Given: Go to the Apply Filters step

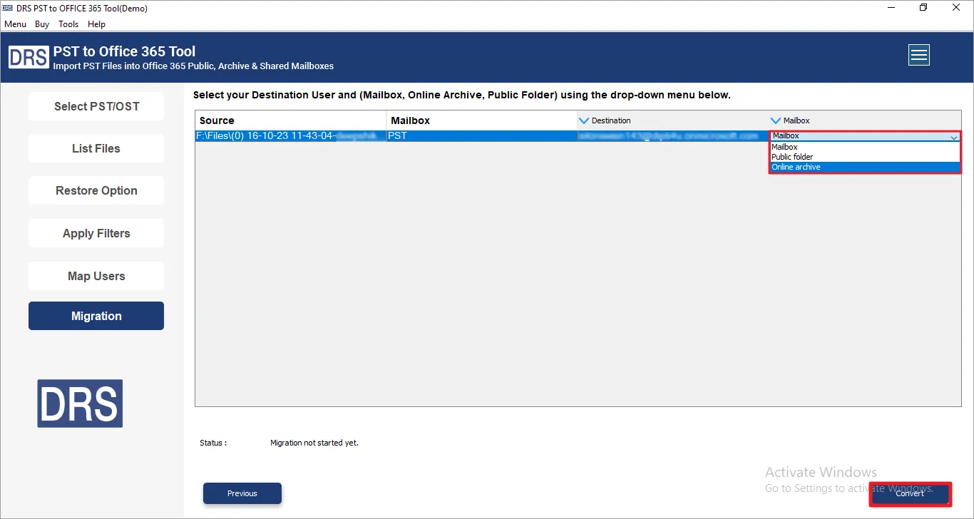Looking at the screenshot, I should [96, 233].
